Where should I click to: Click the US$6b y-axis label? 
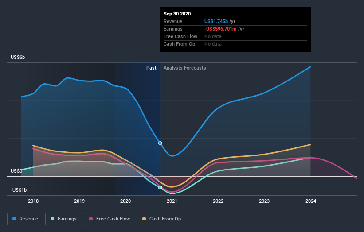click(x=18, y=57)
